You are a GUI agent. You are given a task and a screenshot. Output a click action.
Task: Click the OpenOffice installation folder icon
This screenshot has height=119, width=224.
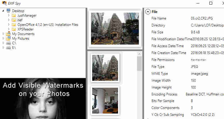click(14, 24)
